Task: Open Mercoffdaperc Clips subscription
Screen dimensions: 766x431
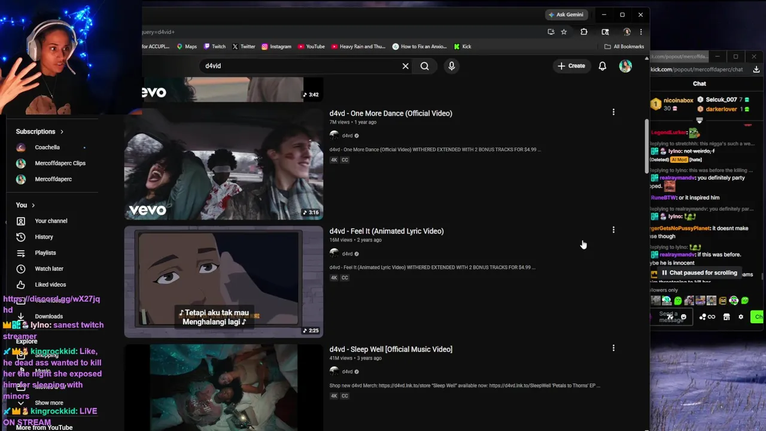Action: coord(51,163)
